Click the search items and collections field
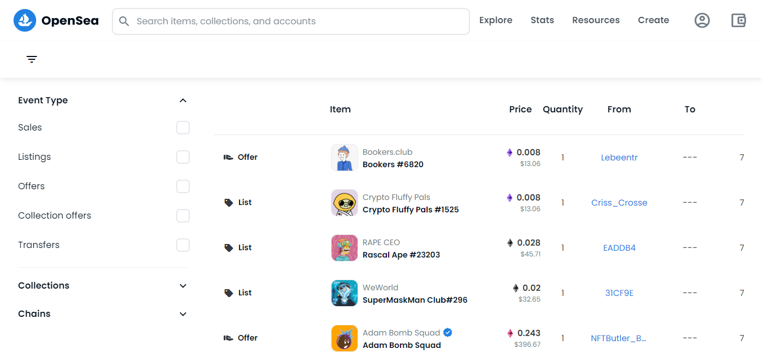Screen dimensions: 762x353 291,21
